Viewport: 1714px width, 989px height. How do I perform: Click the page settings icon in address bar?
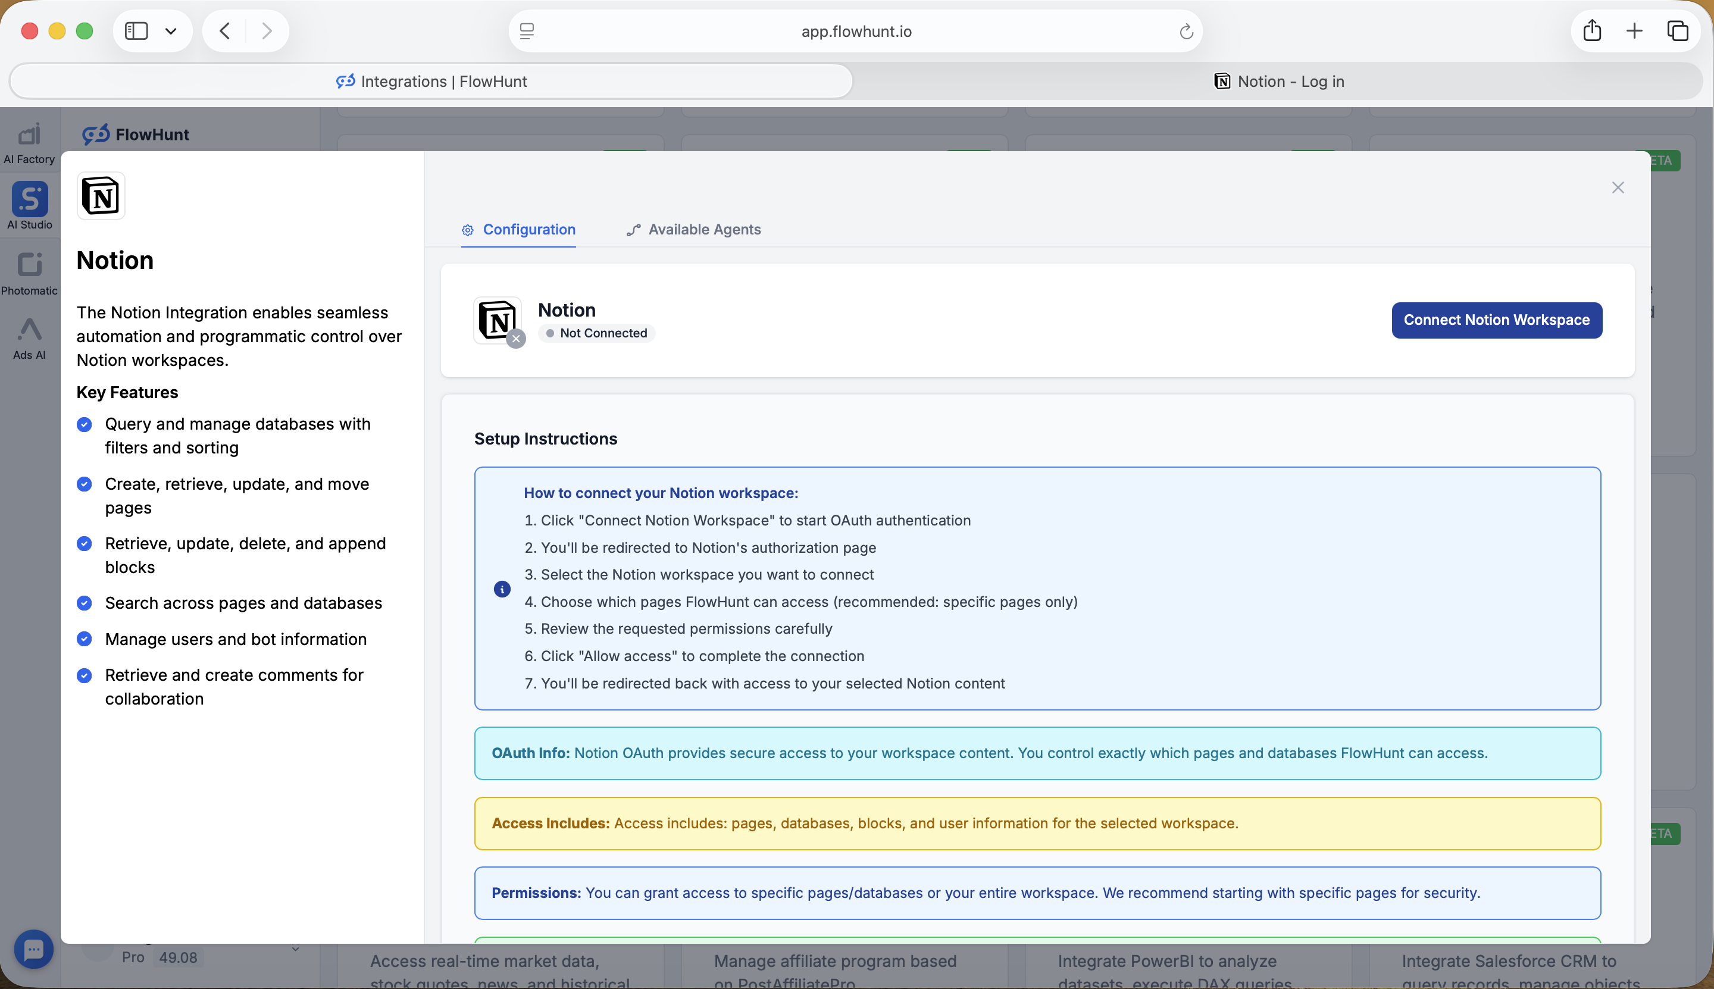click(x=527, y=32)
